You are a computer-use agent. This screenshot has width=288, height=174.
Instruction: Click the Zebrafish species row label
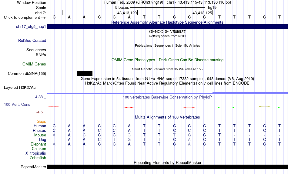[x=38, y=158]
